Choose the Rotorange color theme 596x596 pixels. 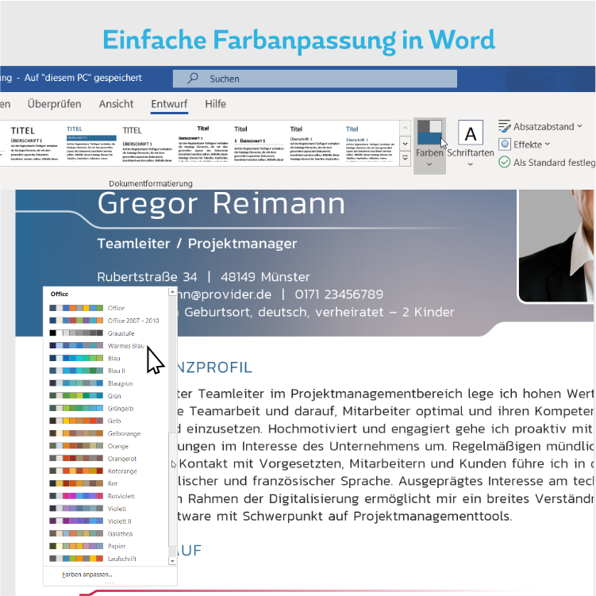pos(105,471)
